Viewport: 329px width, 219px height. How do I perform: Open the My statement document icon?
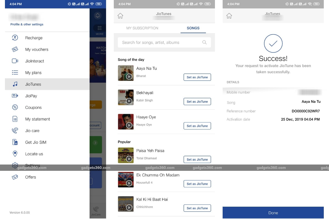[15, 119]
